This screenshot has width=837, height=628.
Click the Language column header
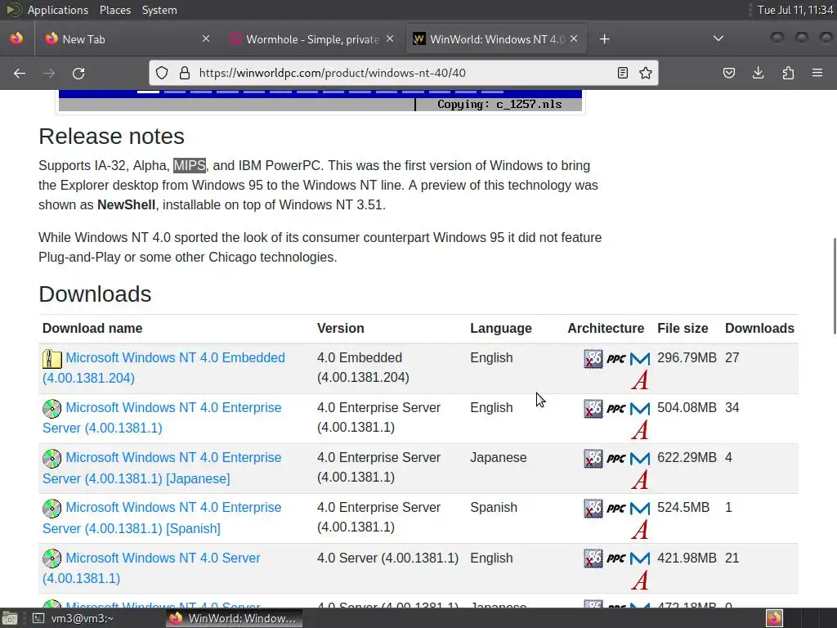[x=501, y=329]
